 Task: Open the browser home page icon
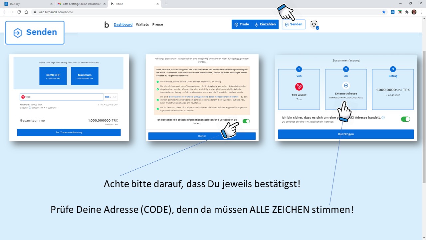coord(26,12)
